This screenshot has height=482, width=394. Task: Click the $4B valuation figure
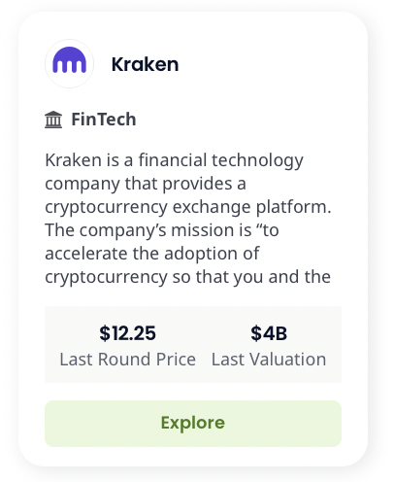click(x=269, y=333)
